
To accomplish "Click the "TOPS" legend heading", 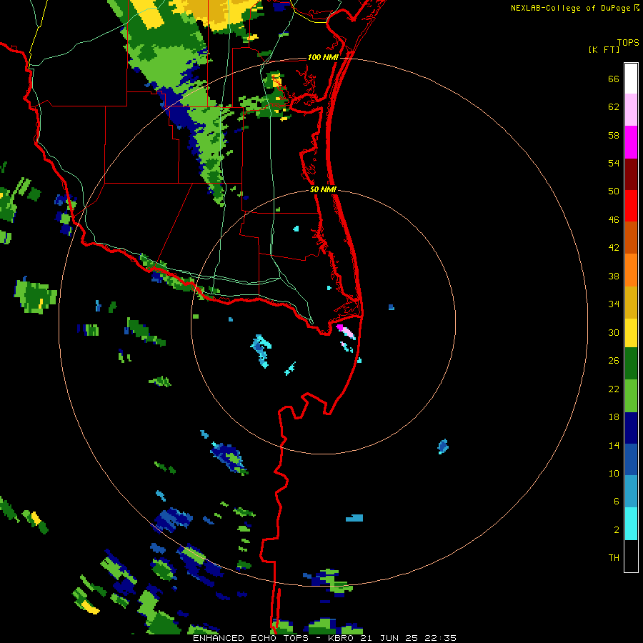I will [628, 42].
